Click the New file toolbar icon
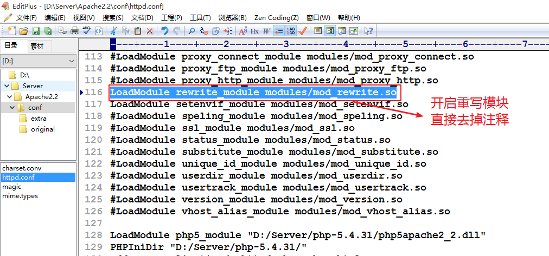 tap(12, 31)
